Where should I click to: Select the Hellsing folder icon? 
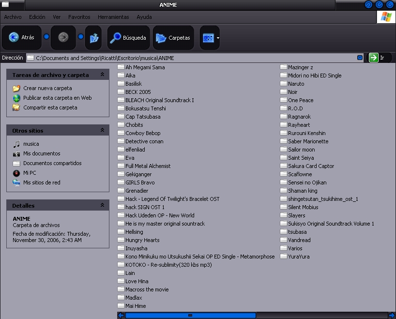point(121,231)
